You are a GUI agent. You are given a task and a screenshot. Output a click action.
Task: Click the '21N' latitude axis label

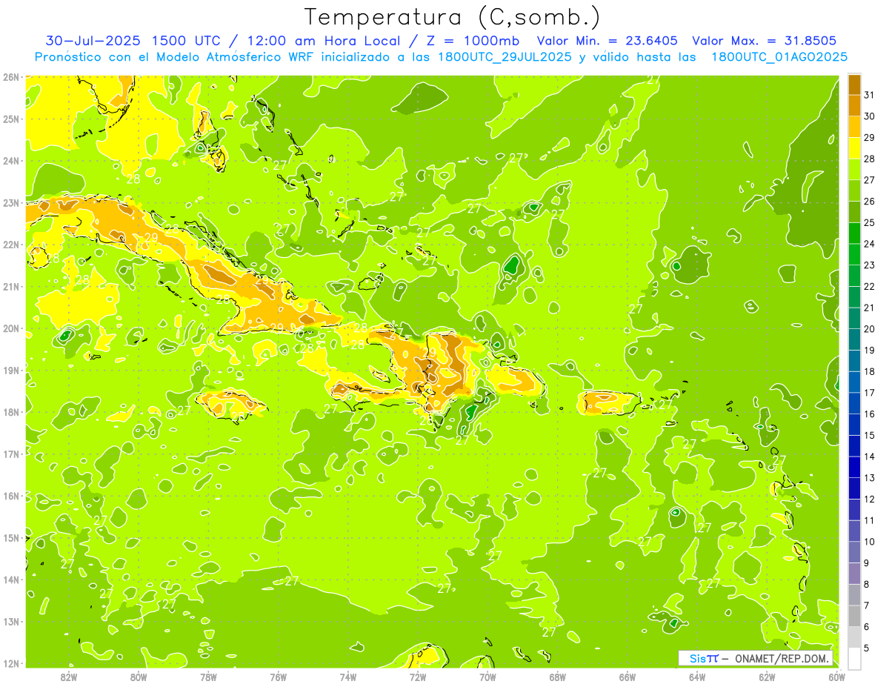(11, 286)
